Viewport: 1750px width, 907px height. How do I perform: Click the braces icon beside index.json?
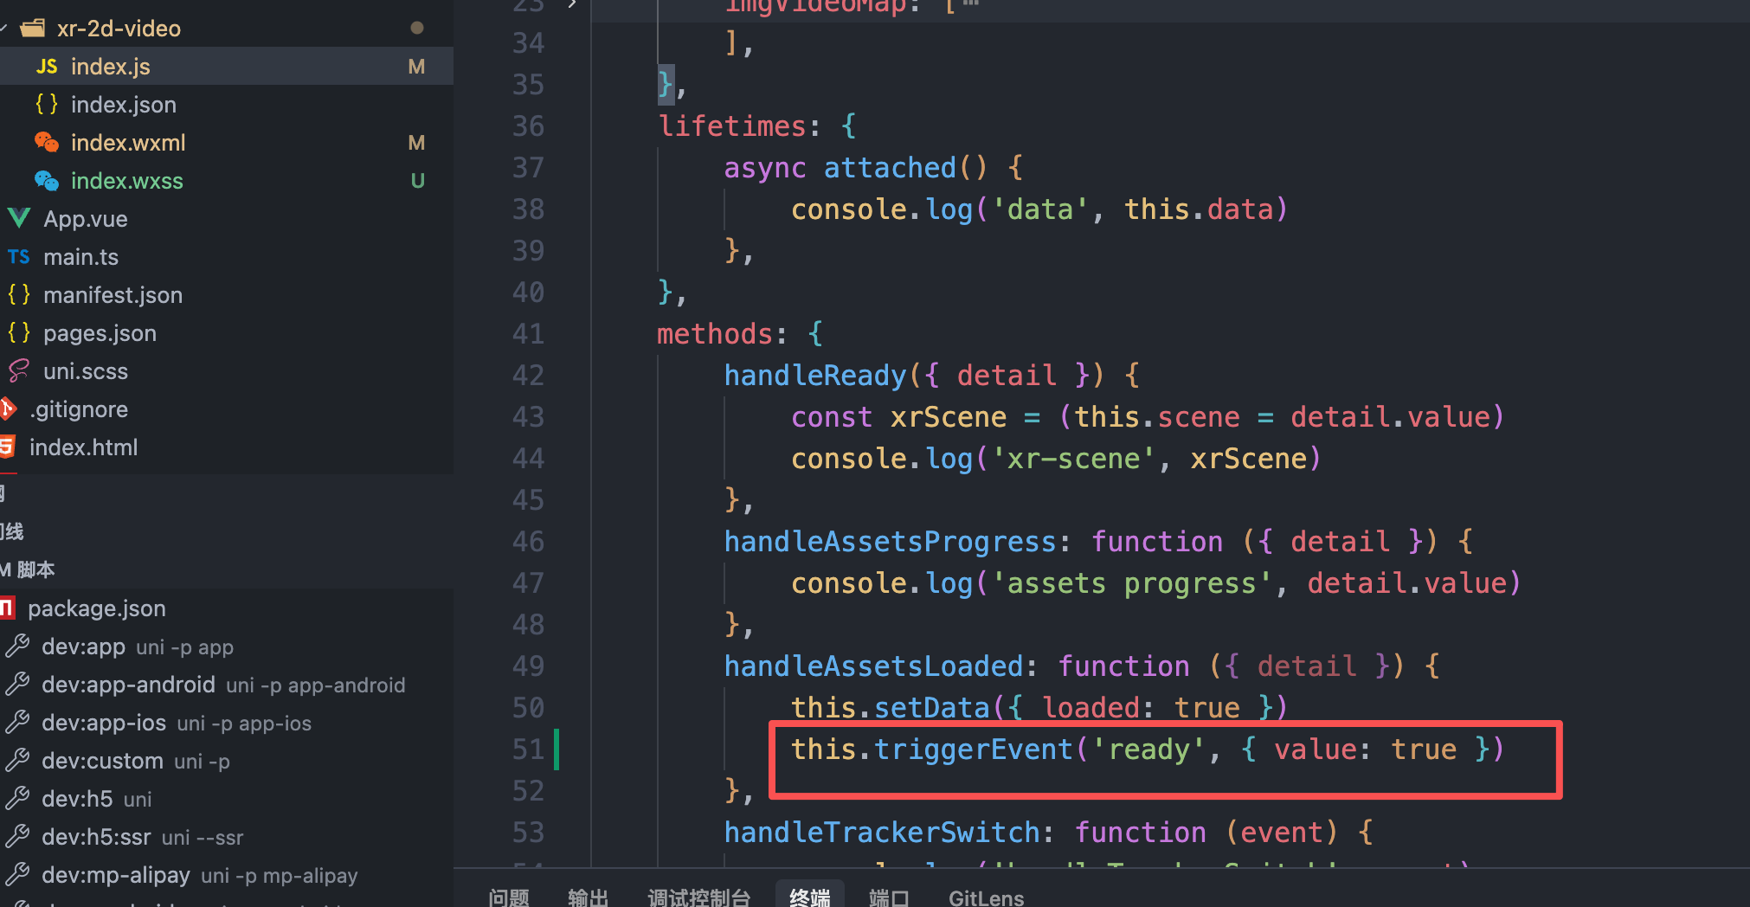coord(47,105)
